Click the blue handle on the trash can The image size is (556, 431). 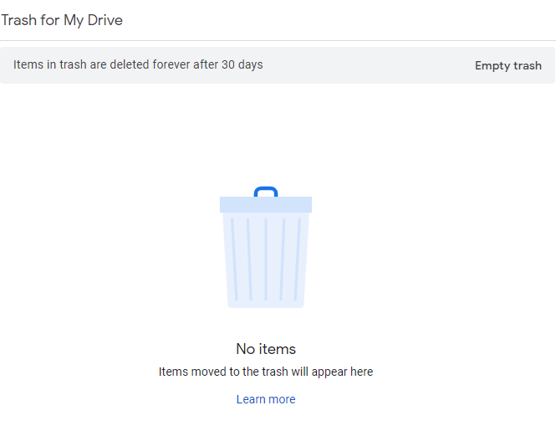[x=266, y=191]
